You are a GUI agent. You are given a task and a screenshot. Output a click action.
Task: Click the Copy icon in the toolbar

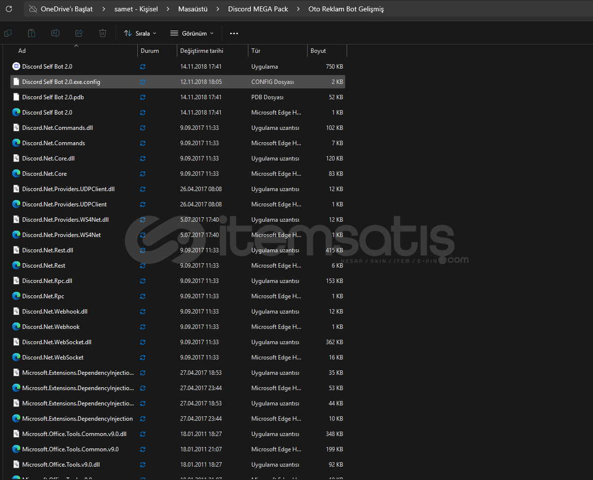point(8,33)
